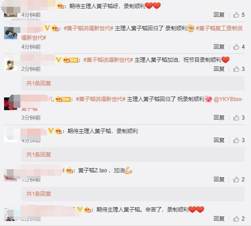Open the @YKYBtao mention link

(x=228, y=99)
